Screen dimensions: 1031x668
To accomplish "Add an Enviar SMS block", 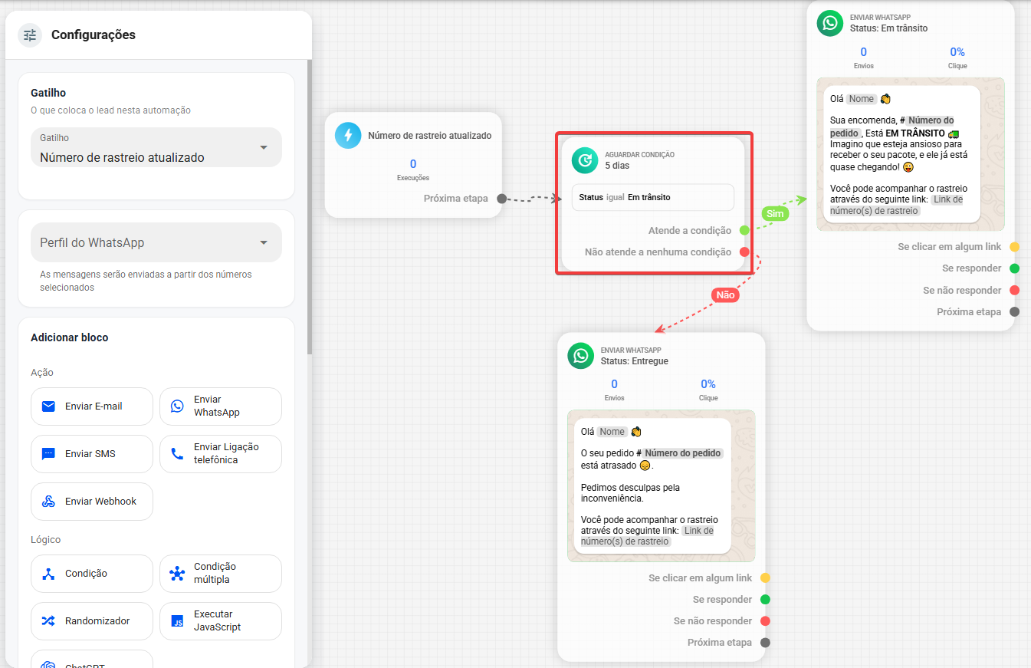I will [92, 454].
